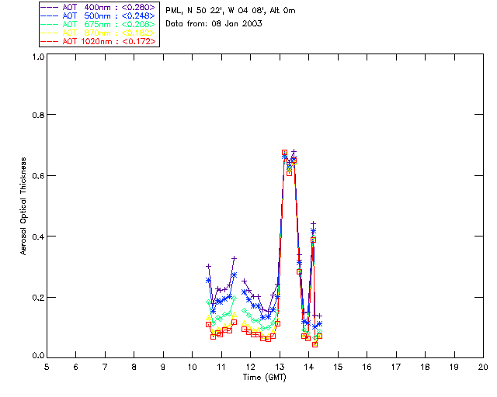Click the 16 tick label on time axis

367,367
